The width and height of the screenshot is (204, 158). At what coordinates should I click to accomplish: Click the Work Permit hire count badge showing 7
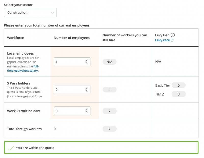coord(109,111)
